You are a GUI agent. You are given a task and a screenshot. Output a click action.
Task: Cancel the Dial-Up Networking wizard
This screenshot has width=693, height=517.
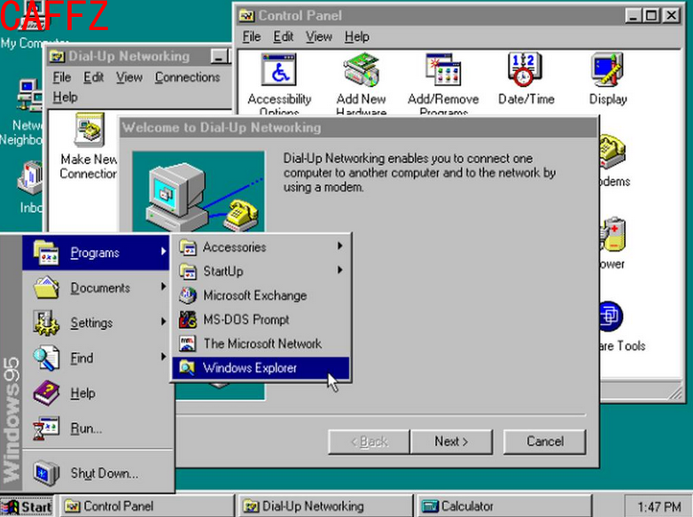click(x=544, y=442)
